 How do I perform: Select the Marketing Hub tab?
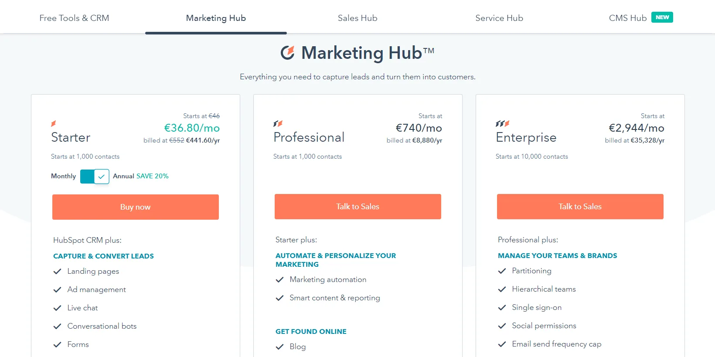216,18
